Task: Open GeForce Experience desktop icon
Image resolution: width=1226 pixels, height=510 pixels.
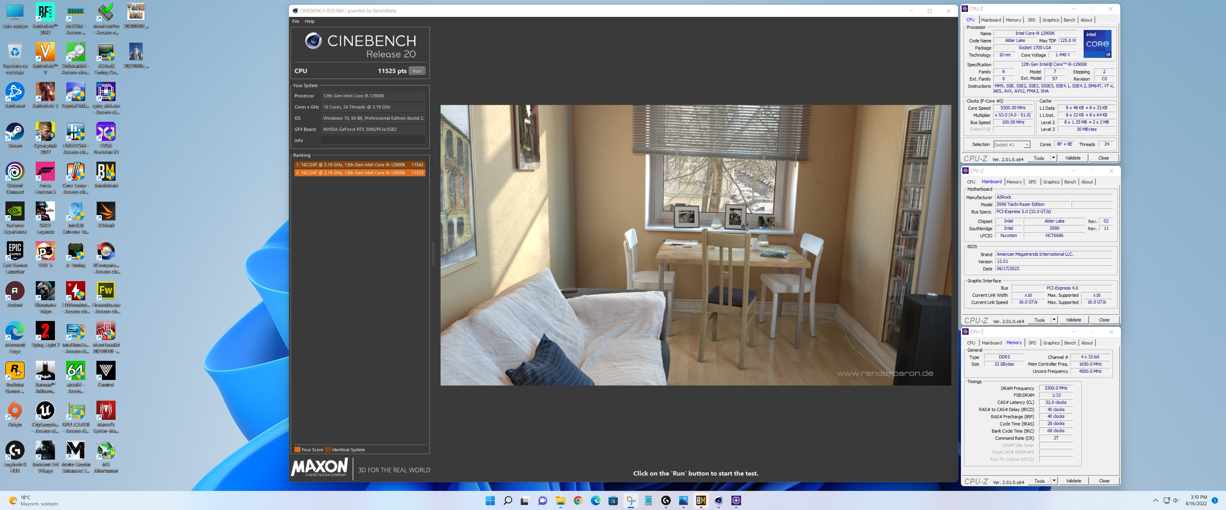Action: point(15,218)
